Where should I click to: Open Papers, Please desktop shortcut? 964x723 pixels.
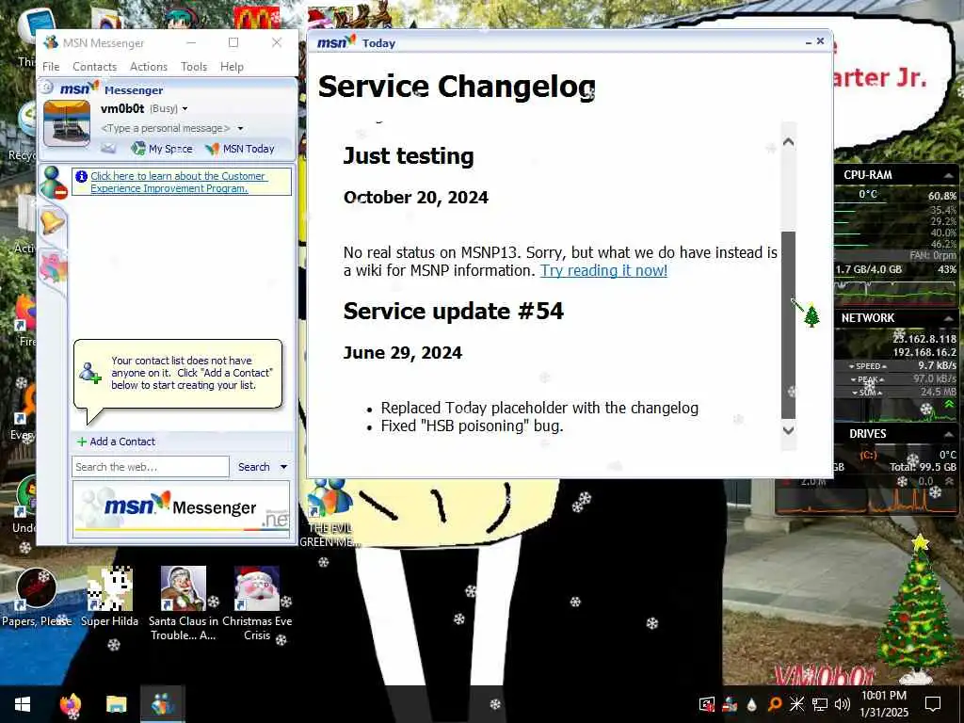click(37, 598)
